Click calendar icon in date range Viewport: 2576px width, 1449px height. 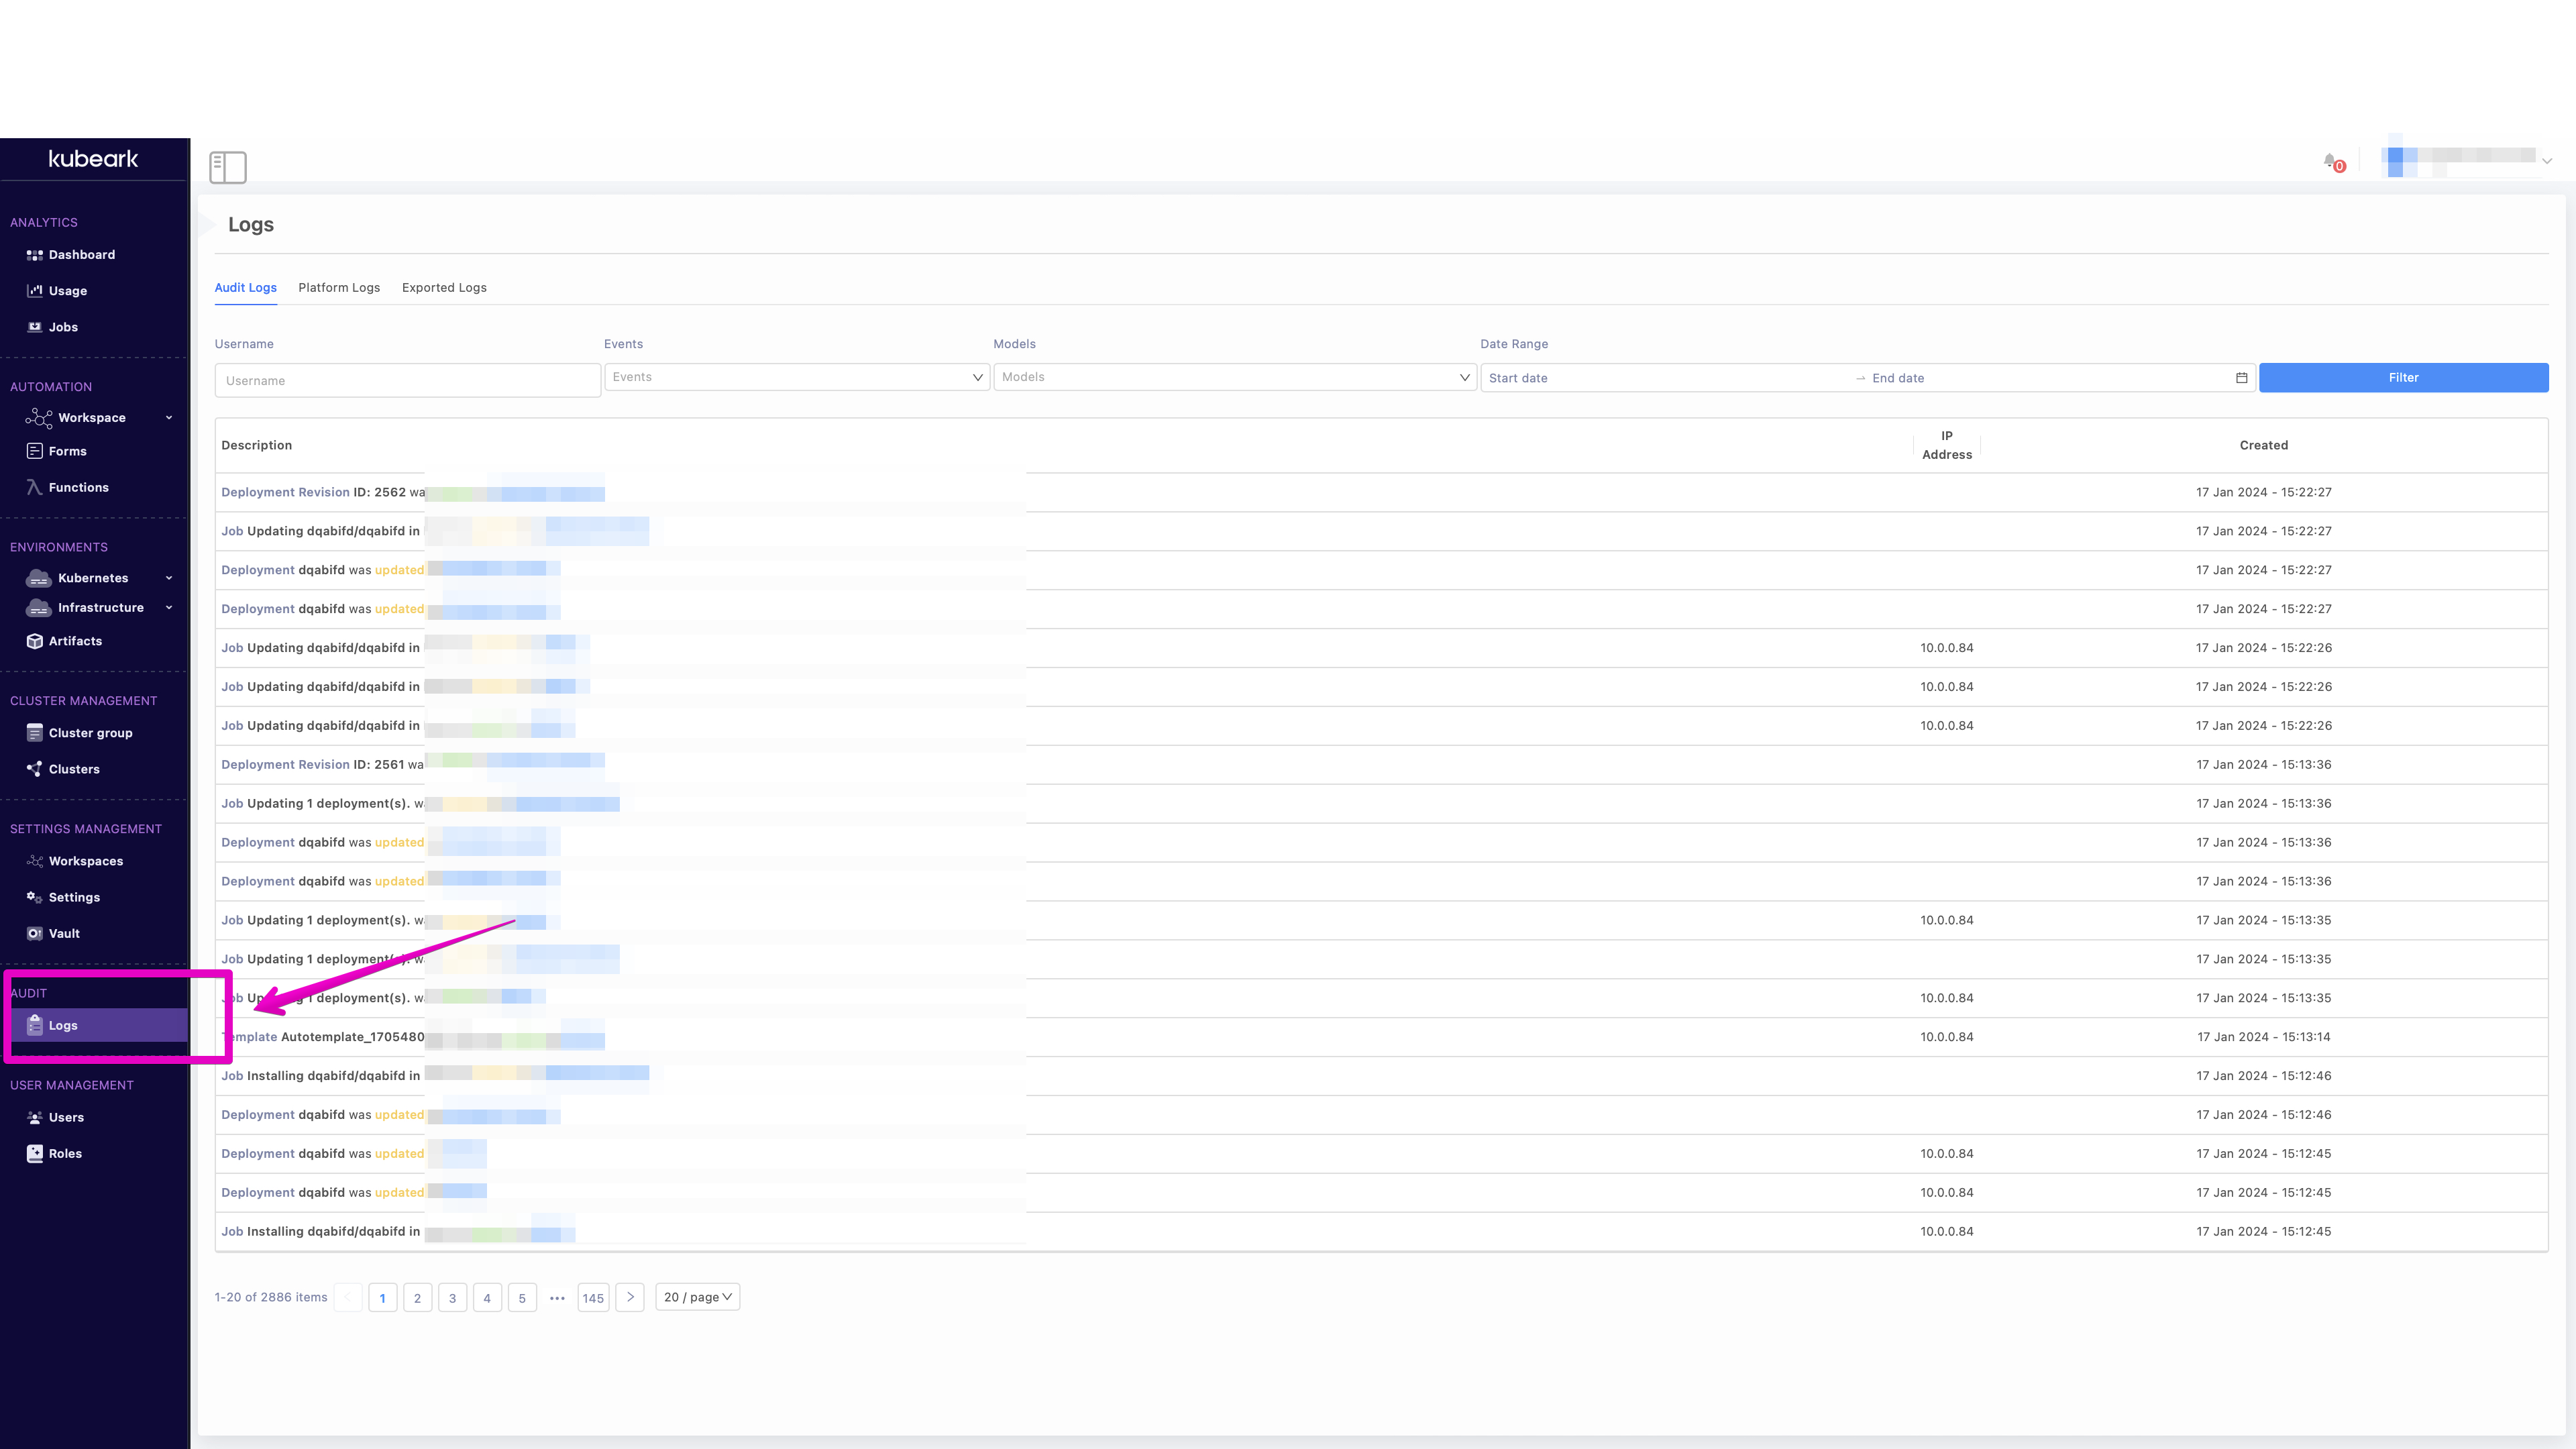coord(2241,378)
